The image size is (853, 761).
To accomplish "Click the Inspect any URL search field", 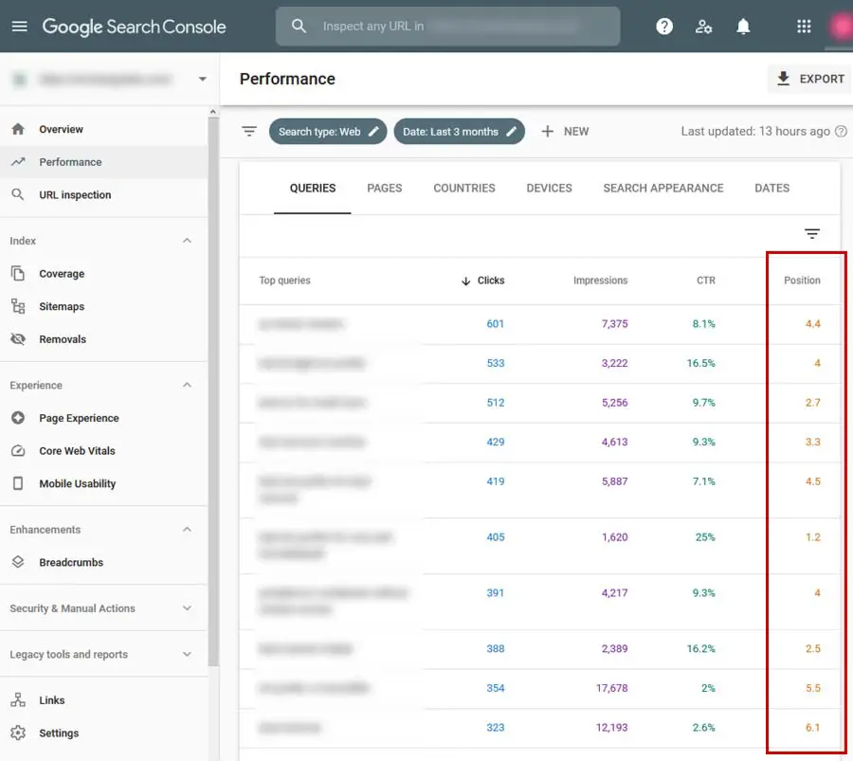I will 447,27.
